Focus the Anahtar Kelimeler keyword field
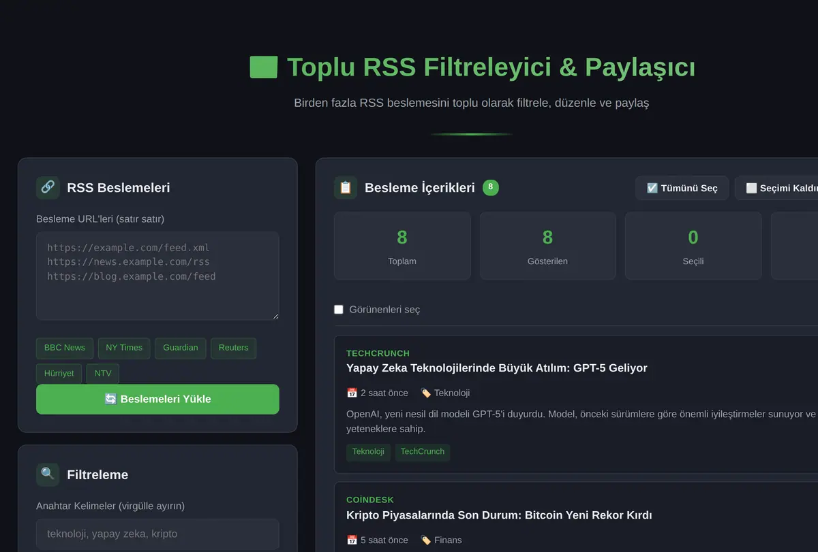The width and height of the screenshot is (818, 552). [x=157, y=534]
